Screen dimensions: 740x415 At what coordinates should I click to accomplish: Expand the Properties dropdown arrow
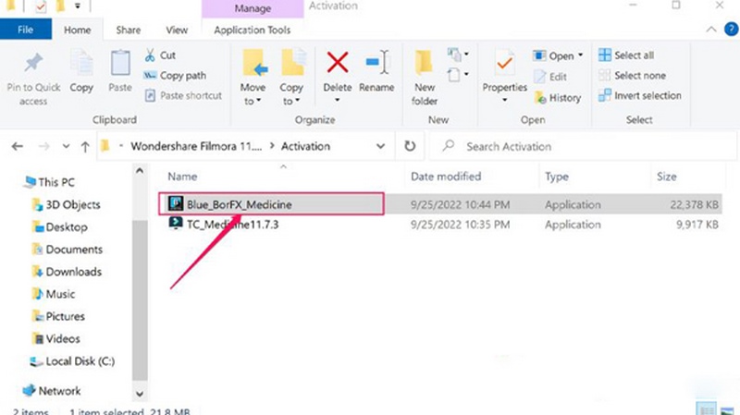pyautogui.click(x=504, y=100)
